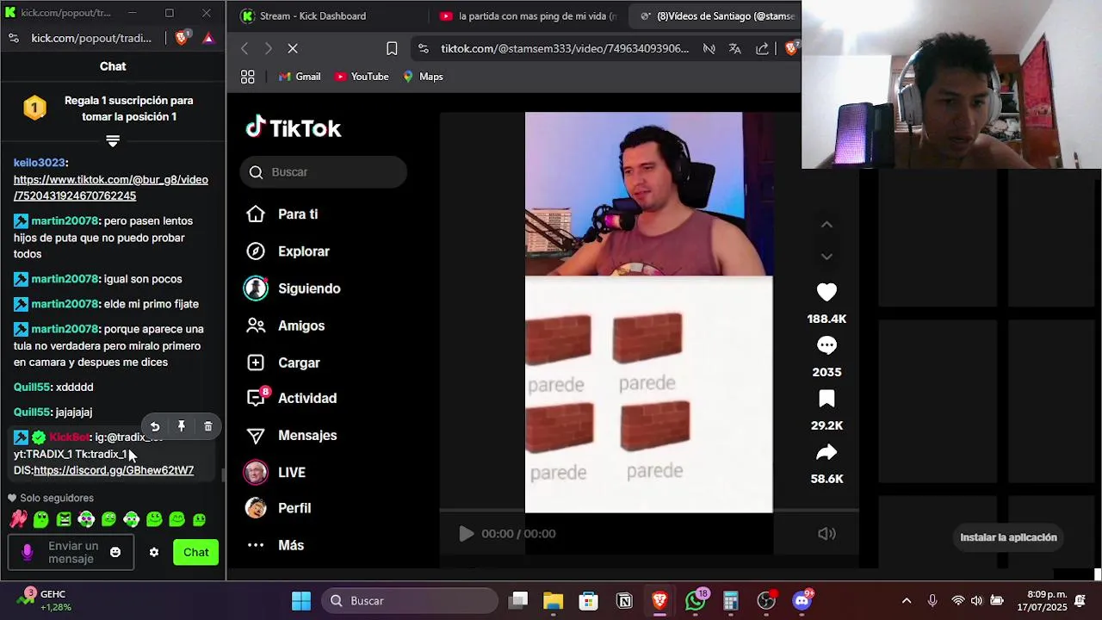The height and width of the screenshot is (620, 1102).
Task: Open translate page icon in address bar
Action: coord(734,49)
